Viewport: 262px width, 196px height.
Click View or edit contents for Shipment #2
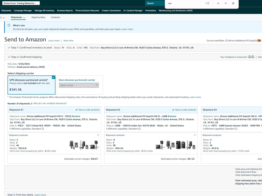click(185, 110)
